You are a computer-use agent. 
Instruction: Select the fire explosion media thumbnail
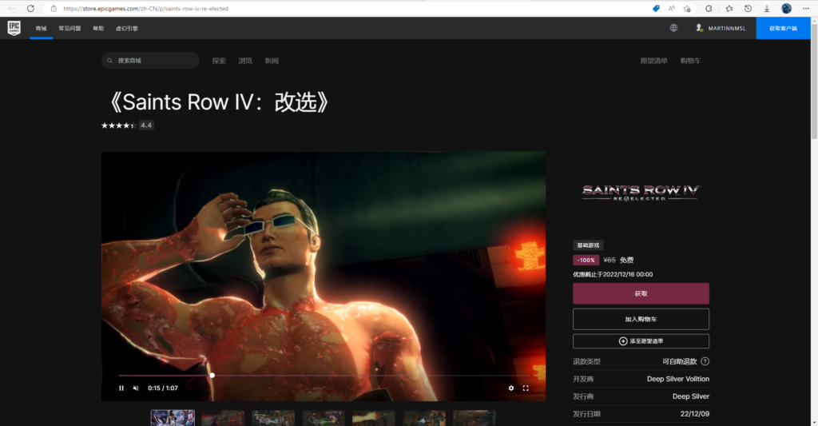pos(374,418)
